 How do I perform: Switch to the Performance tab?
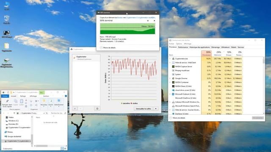(x=183, y=47)
